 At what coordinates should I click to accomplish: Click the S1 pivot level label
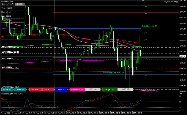coord(146,76)
